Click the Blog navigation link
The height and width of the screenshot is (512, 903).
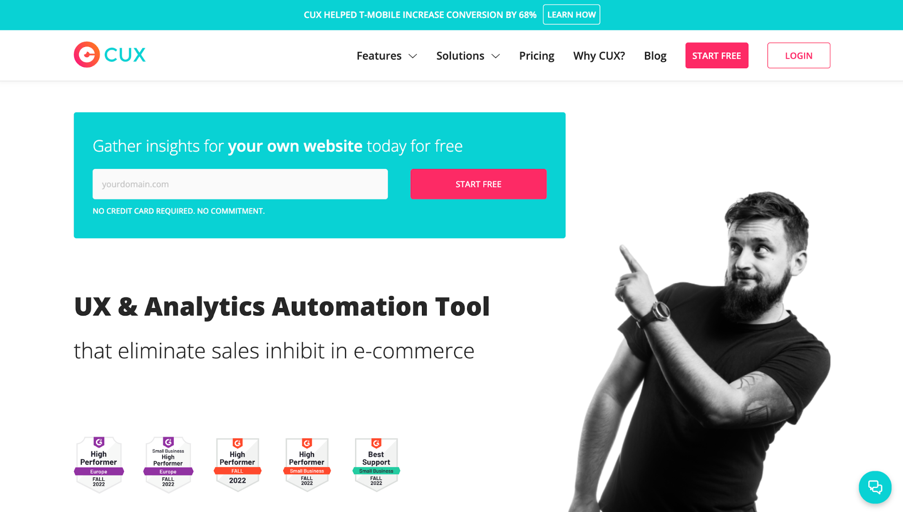(x=655, y=55)
